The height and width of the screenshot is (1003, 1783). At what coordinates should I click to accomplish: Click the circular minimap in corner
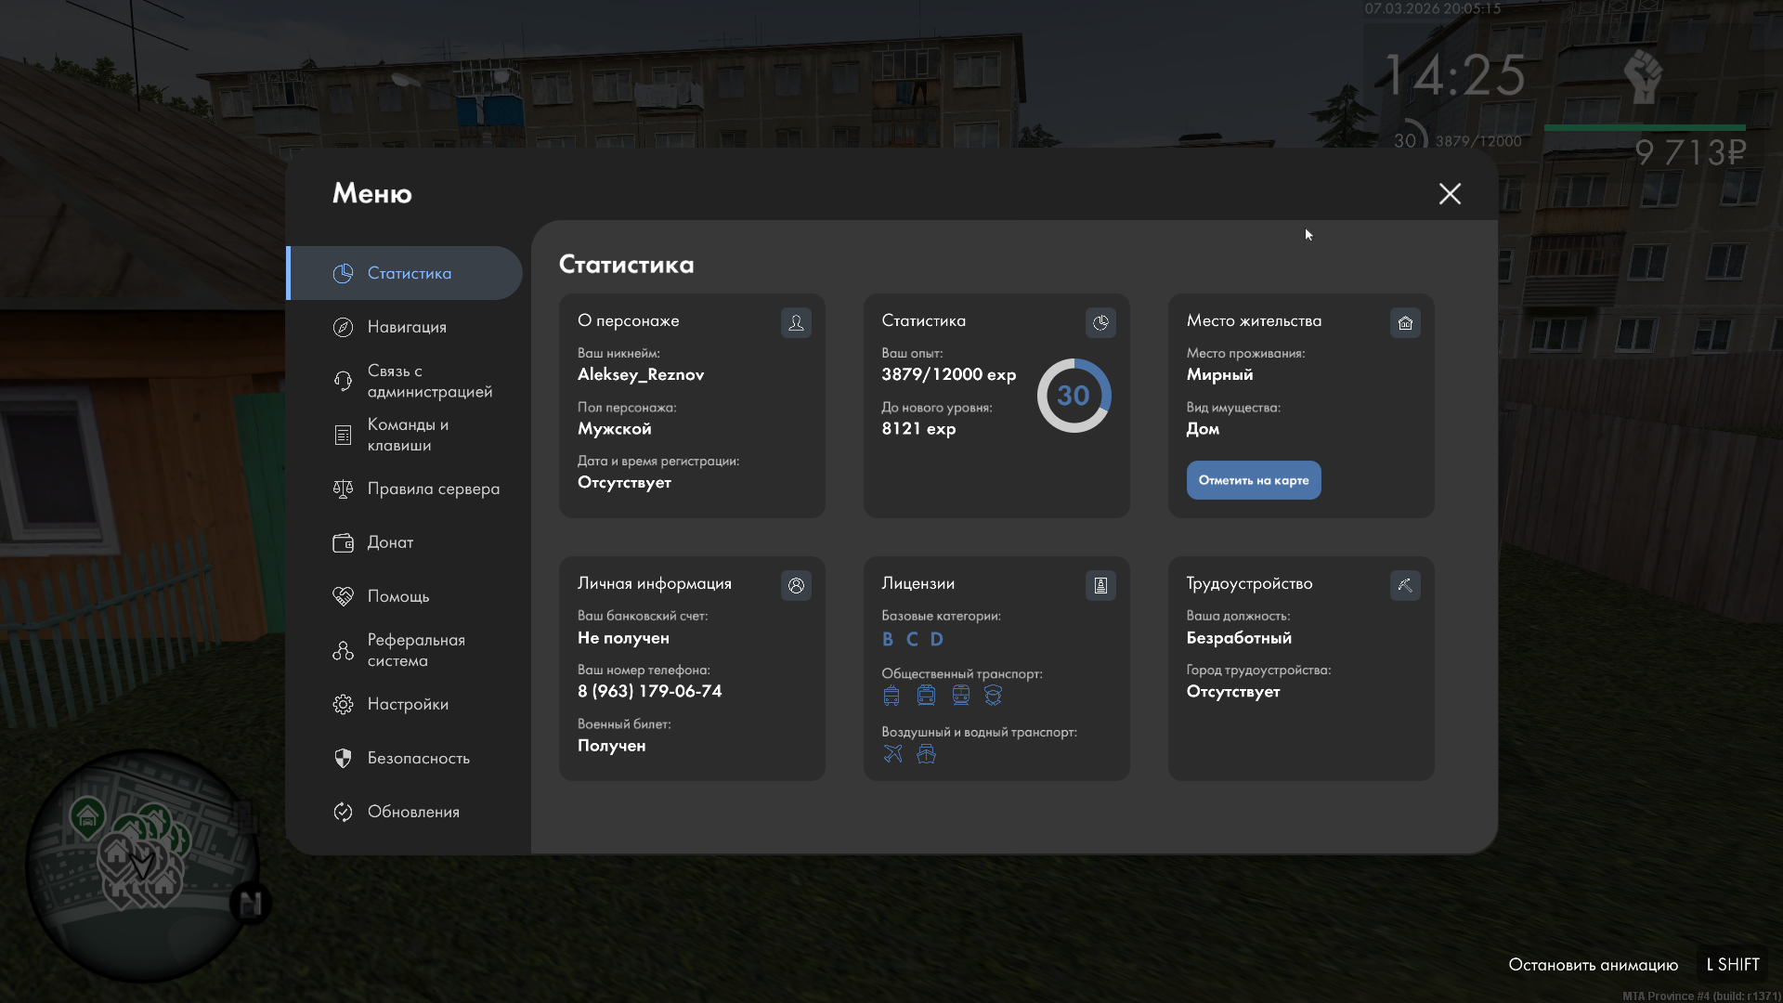coord(144,864)
